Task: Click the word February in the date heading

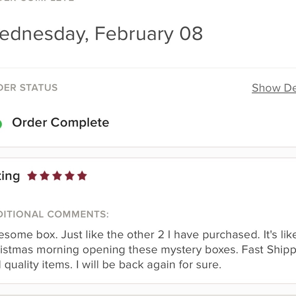Action: 134,34
